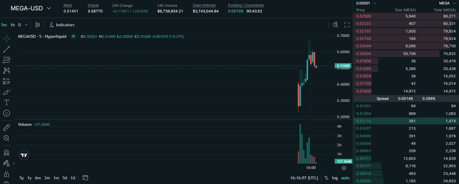Open timezone menu showing 16:16:07 (UTC)

304,178
